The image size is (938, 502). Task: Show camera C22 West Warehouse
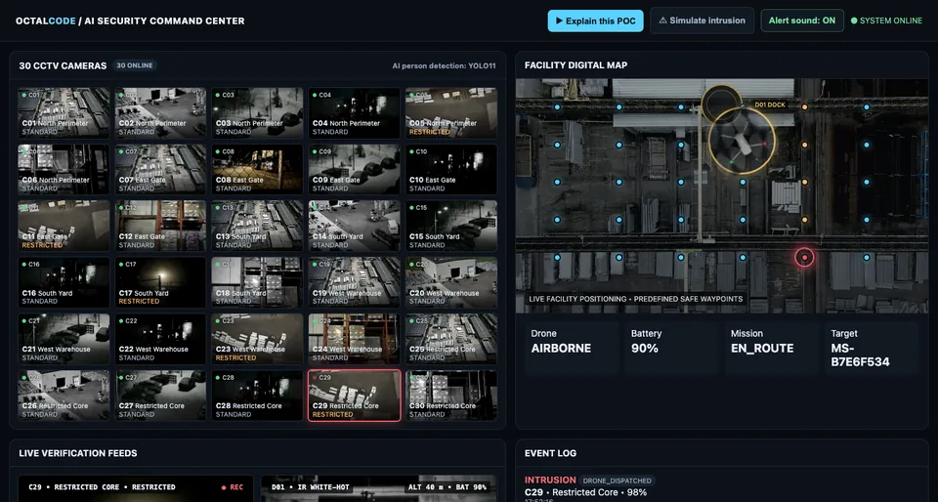tap(161, 338)
